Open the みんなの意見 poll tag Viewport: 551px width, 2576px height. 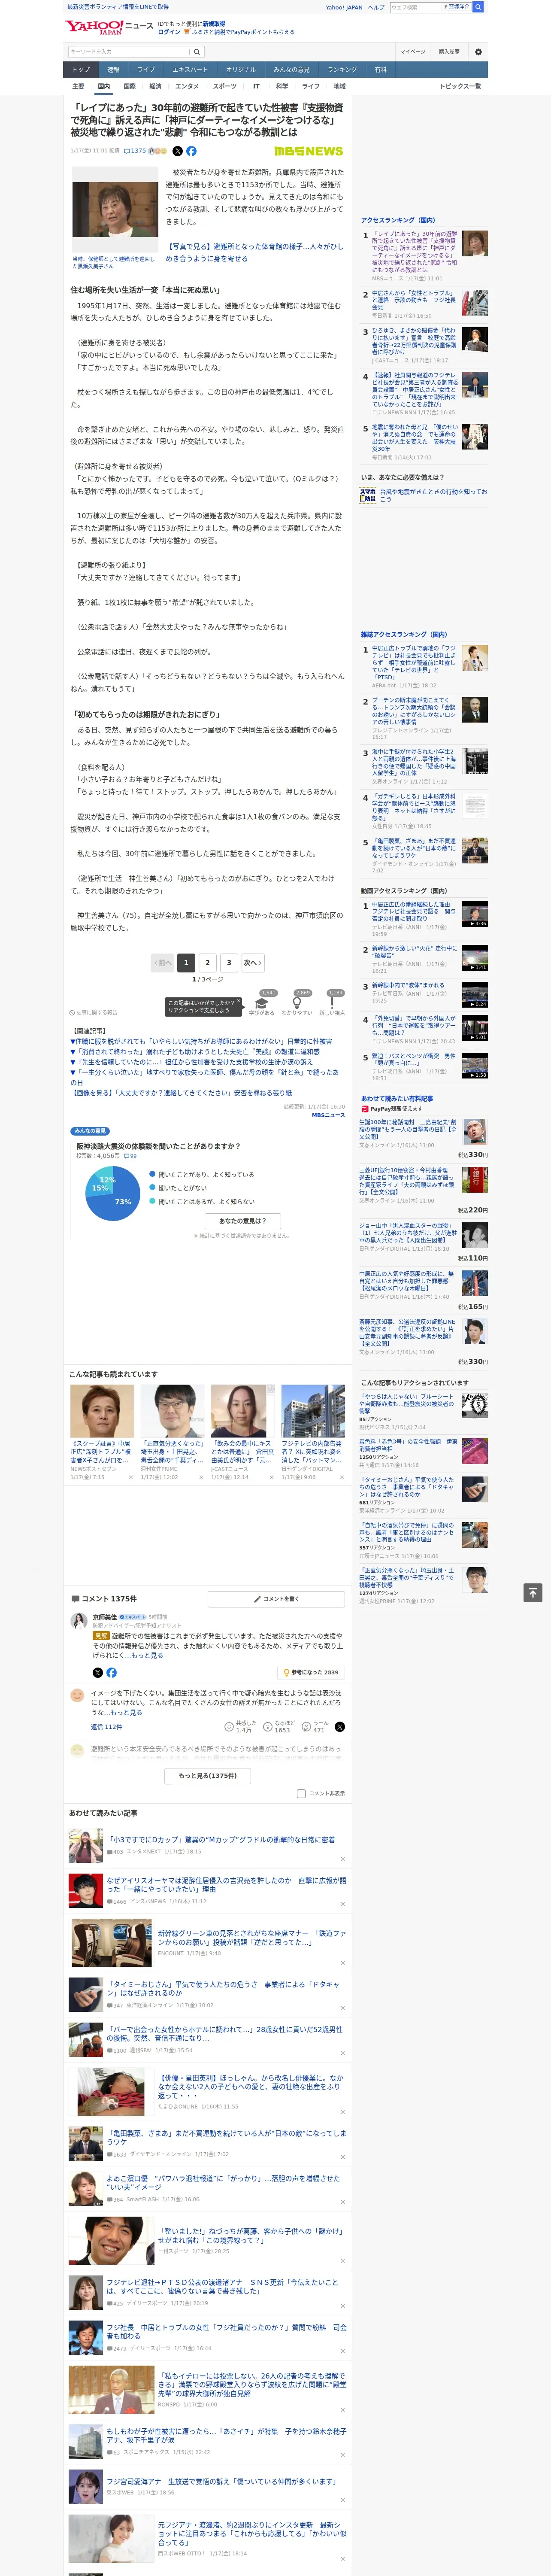pyautogui.click(x=90, y=1131)
